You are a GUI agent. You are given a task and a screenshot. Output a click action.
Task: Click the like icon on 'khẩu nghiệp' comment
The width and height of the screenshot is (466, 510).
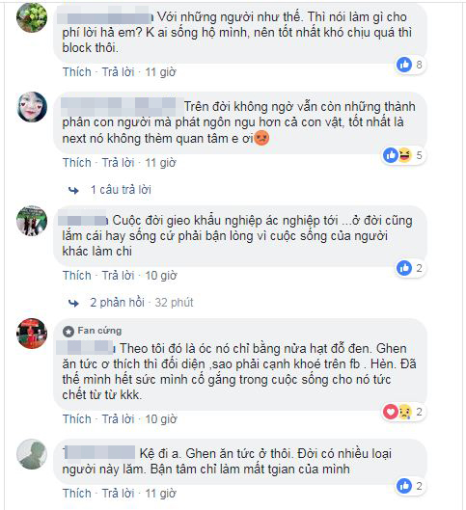(x=404, y=268)
